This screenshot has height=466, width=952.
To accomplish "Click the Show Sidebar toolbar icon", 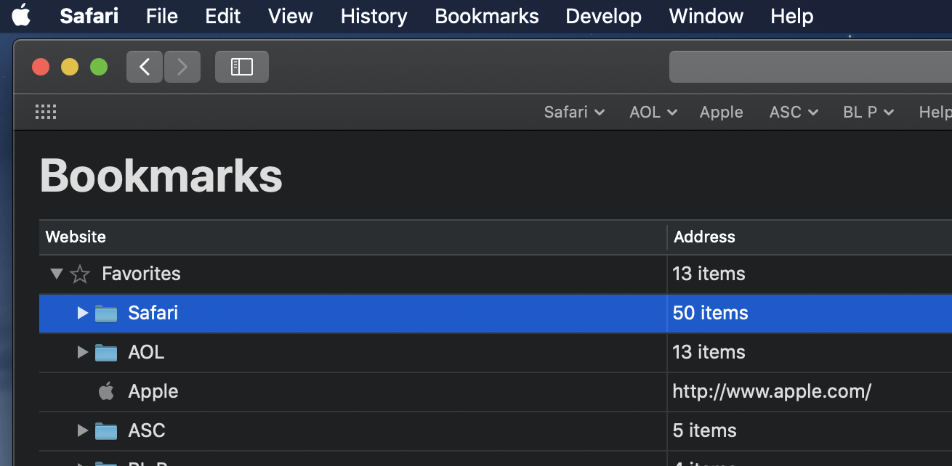I will [x=241, y=67].
